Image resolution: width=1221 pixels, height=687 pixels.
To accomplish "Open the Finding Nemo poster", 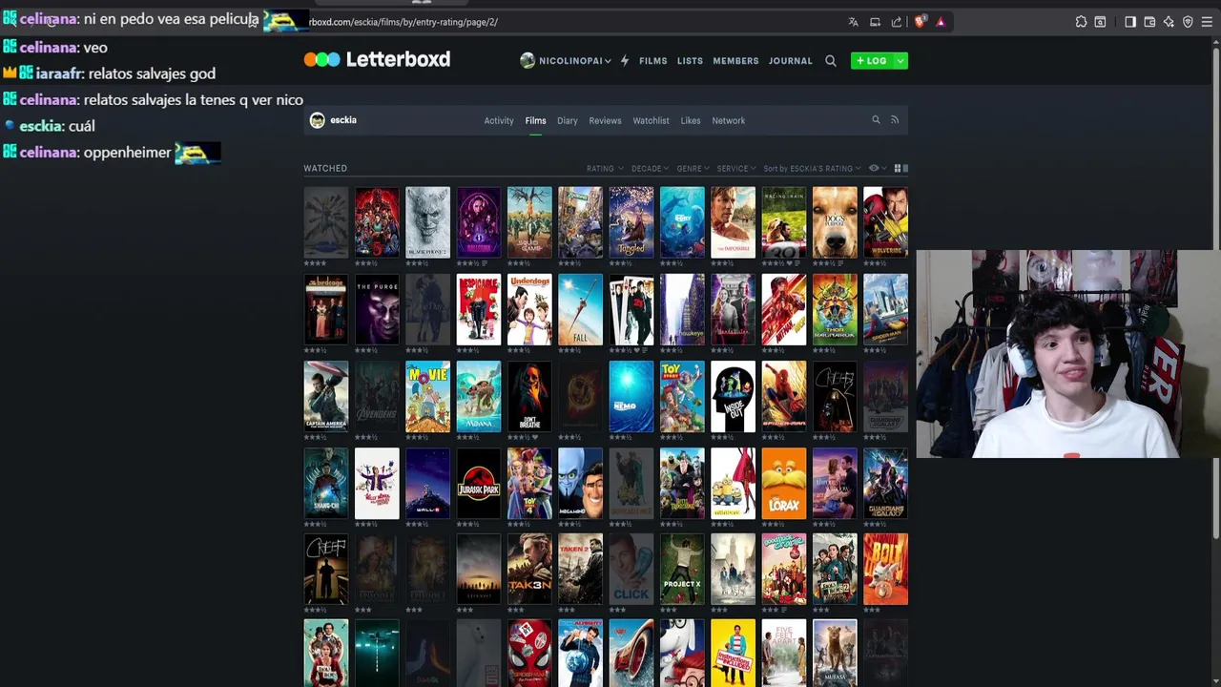I will click(x=631, y=397).
